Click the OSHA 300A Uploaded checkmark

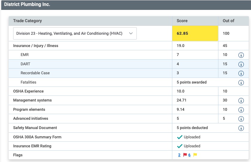(179, 137)
